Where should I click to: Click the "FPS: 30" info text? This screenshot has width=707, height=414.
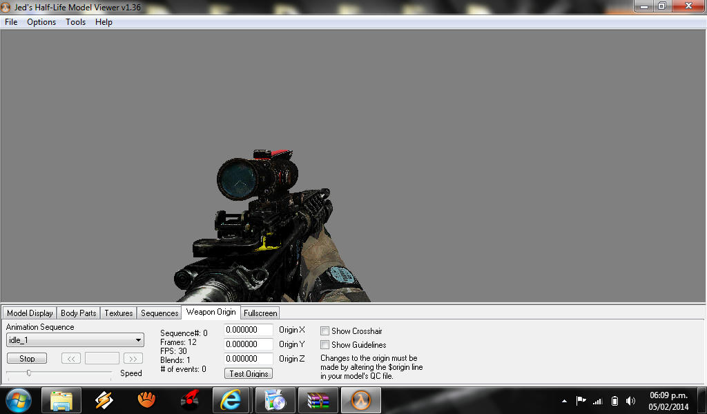tap(173, 351)
